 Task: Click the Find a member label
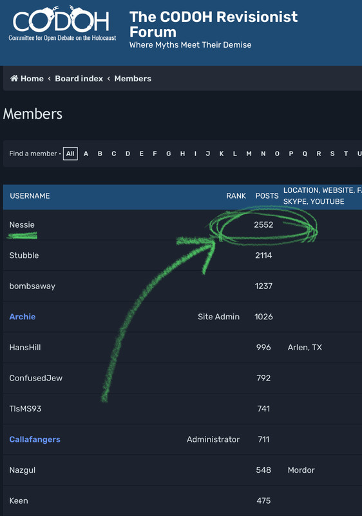pos(33,154)
